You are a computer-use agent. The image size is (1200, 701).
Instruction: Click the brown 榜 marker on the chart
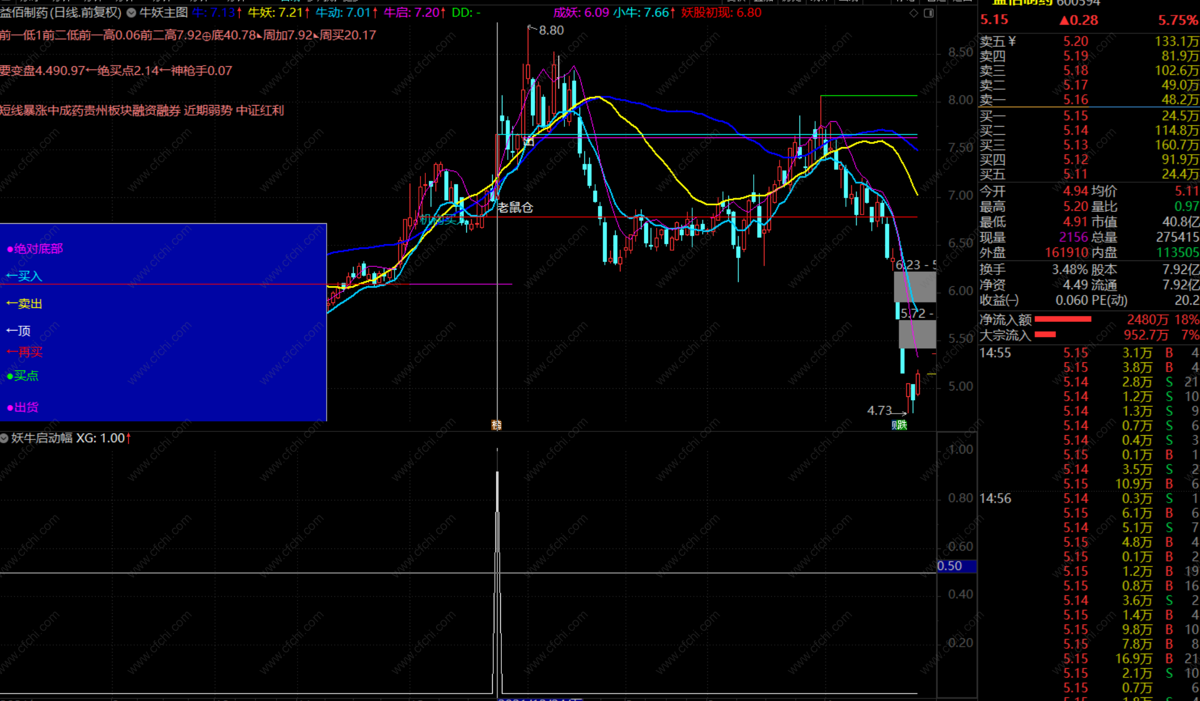click(x=496, y=425)
